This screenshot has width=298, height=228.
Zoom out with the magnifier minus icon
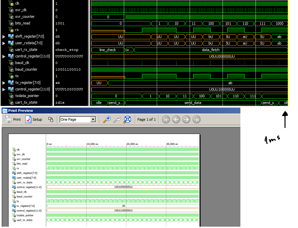click(117, 119)
